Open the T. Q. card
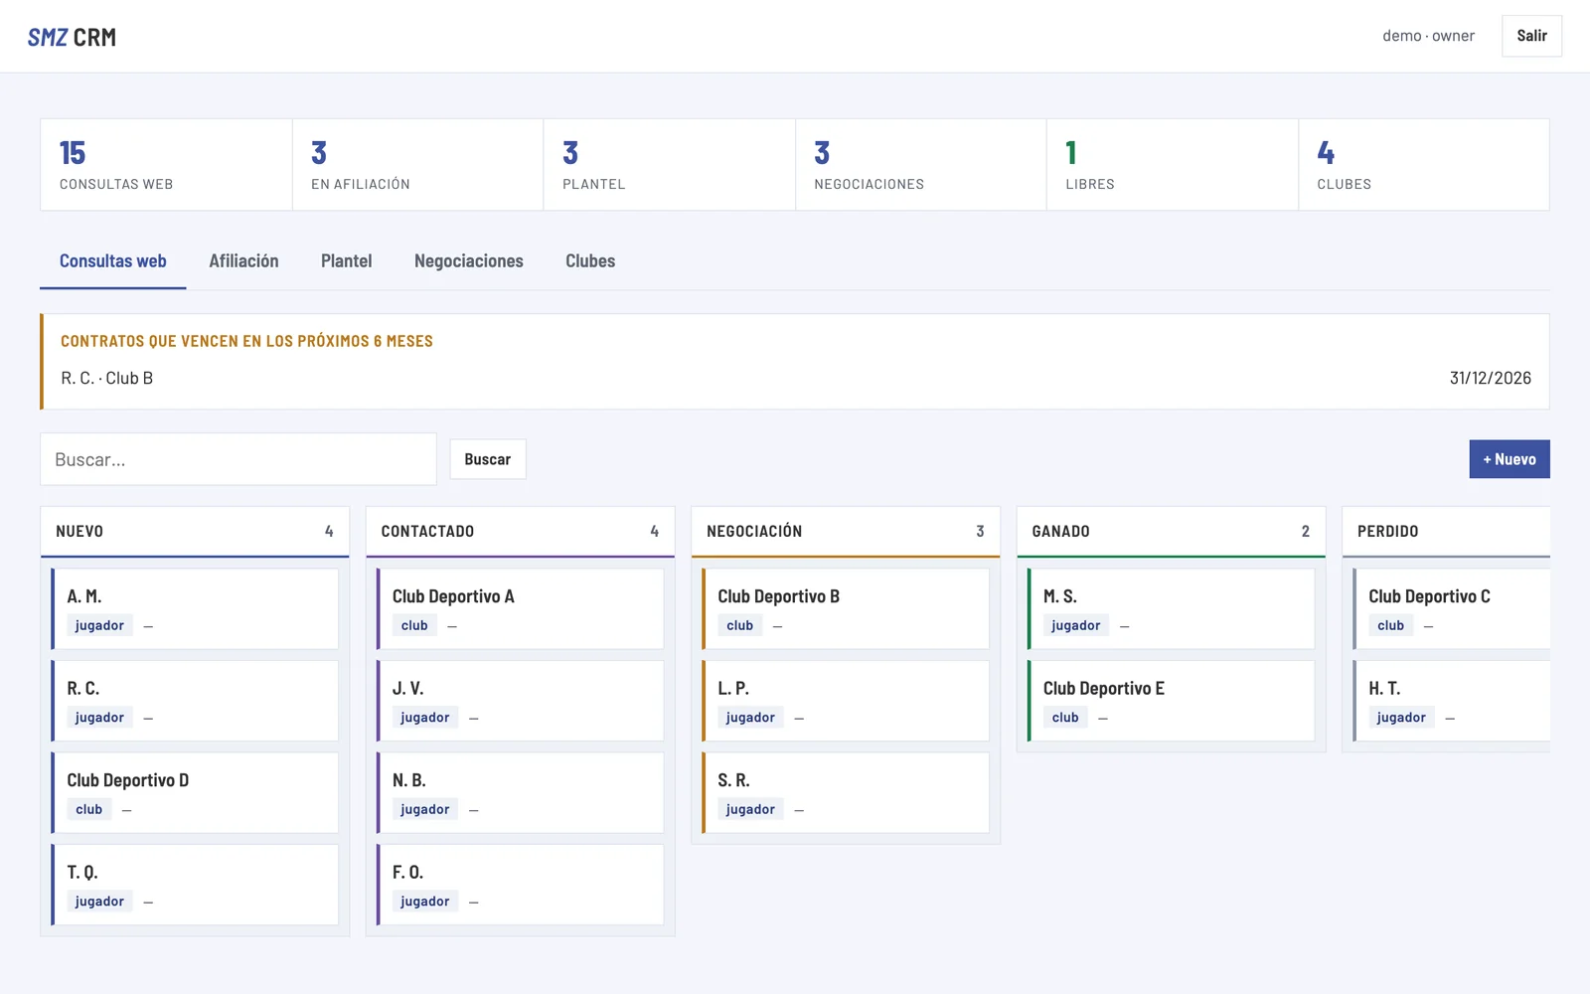 pos(195,885)
